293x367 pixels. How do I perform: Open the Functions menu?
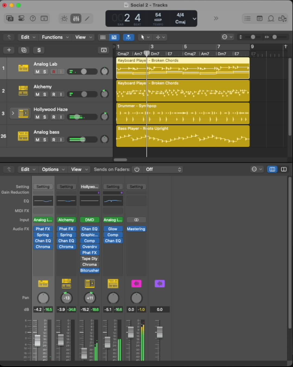pos(55,37)
